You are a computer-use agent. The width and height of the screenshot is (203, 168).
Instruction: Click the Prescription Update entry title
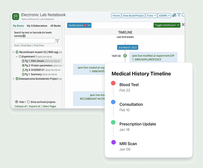coord(138,124)
